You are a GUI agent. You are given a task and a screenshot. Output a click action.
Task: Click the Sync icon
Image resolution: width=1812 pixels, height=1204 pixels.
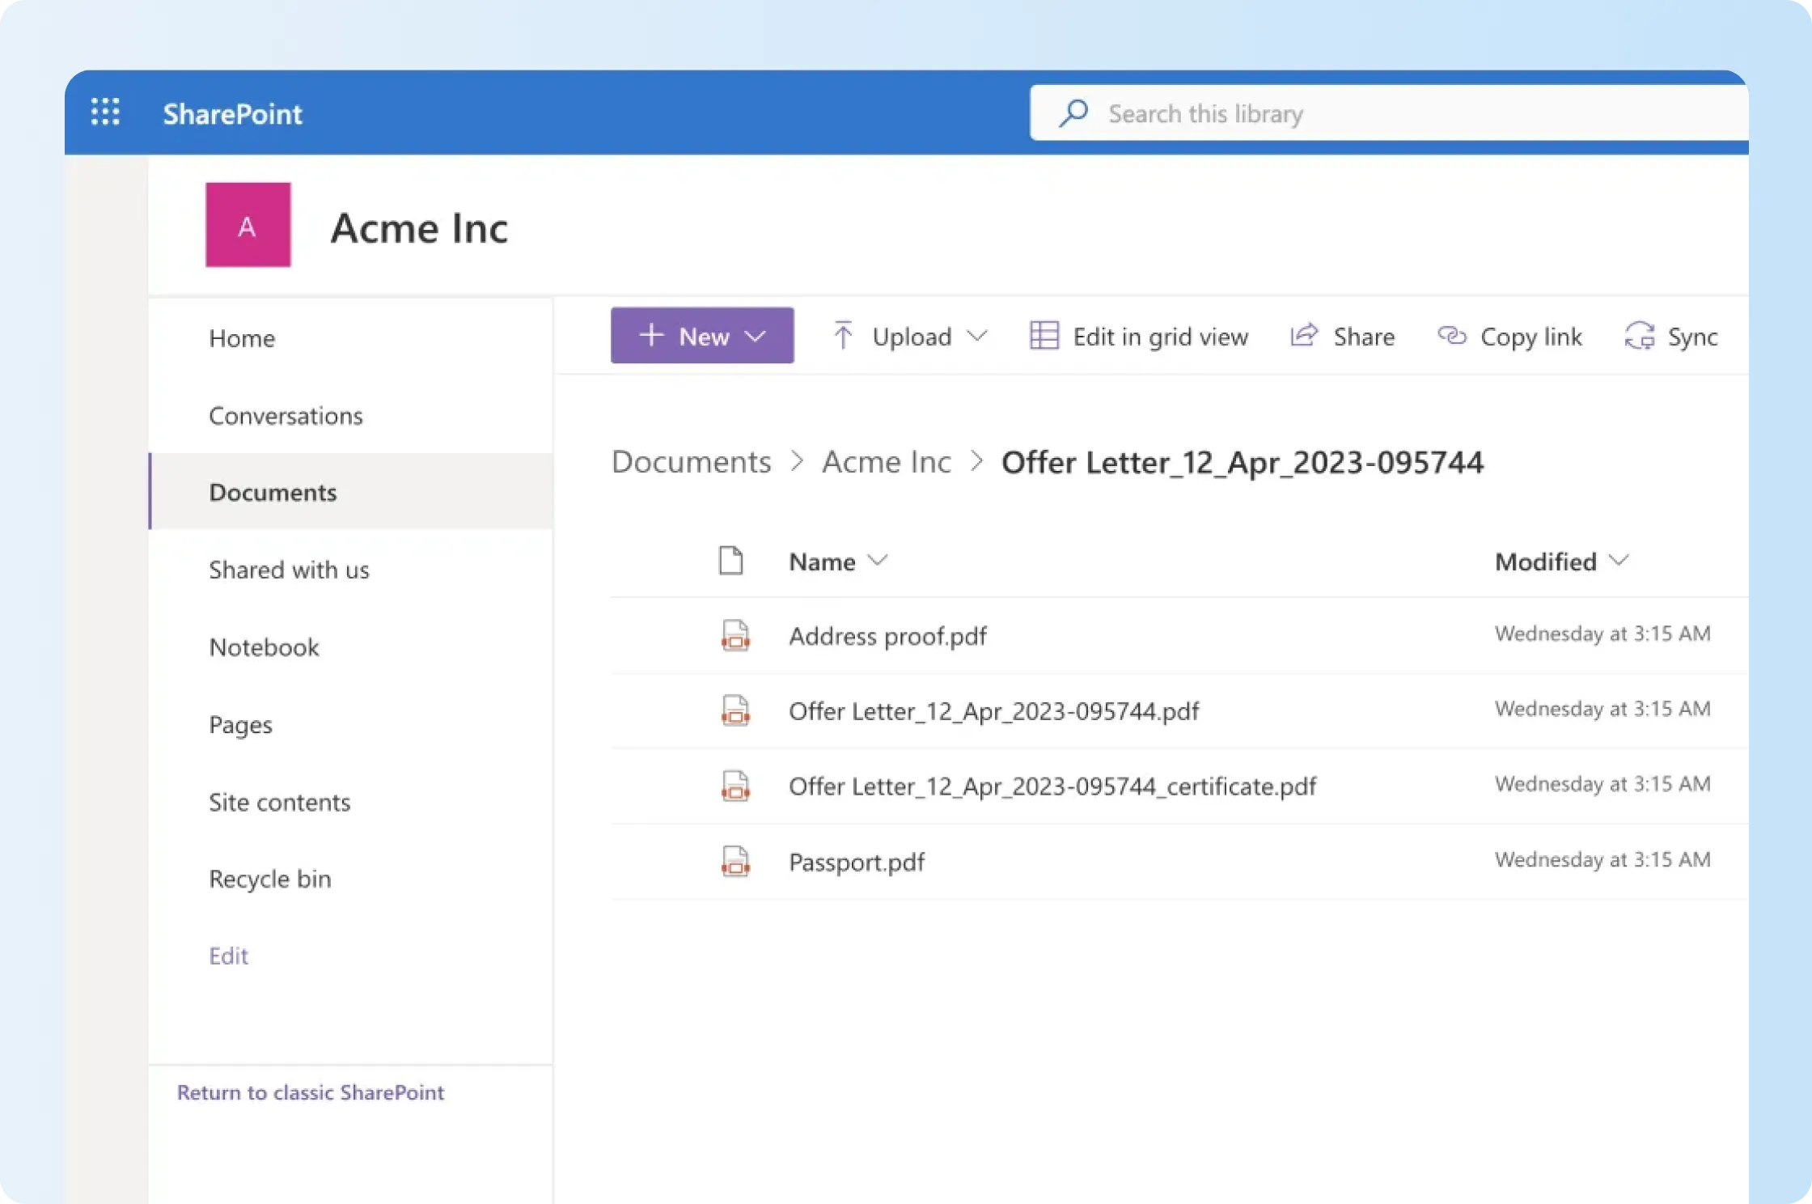1640,335
